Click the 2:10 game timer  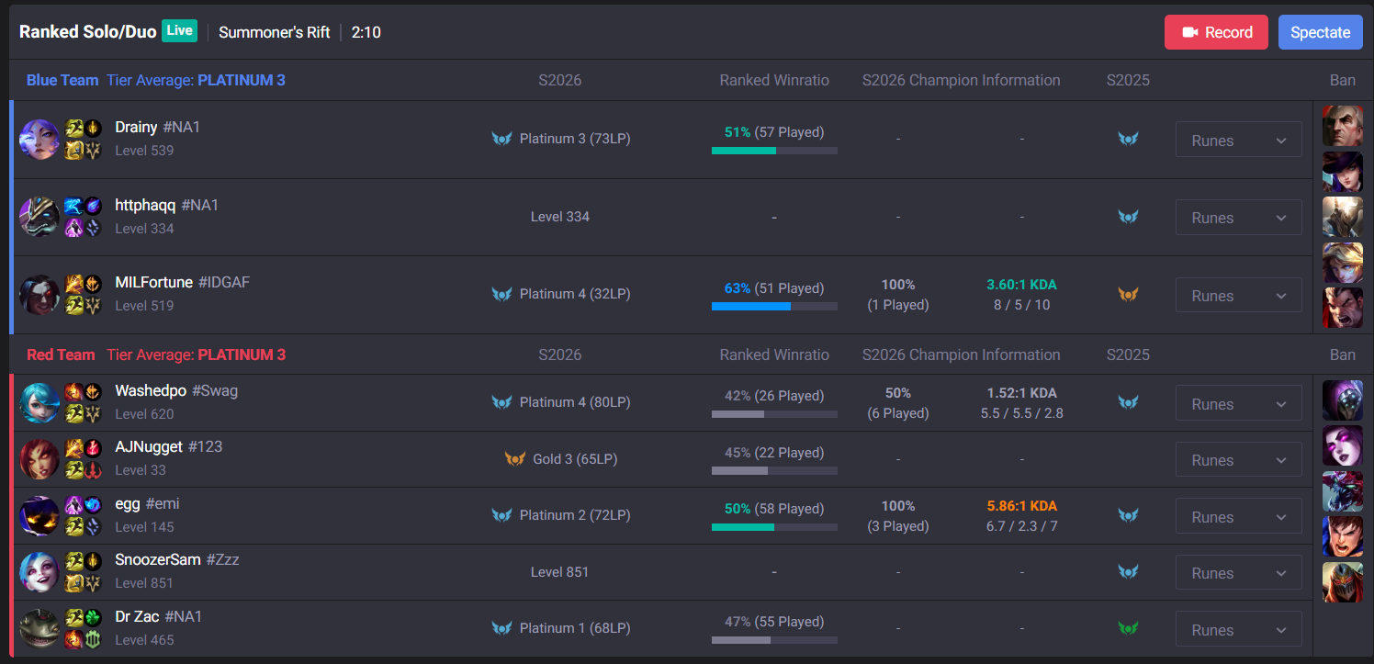point(366,32)
